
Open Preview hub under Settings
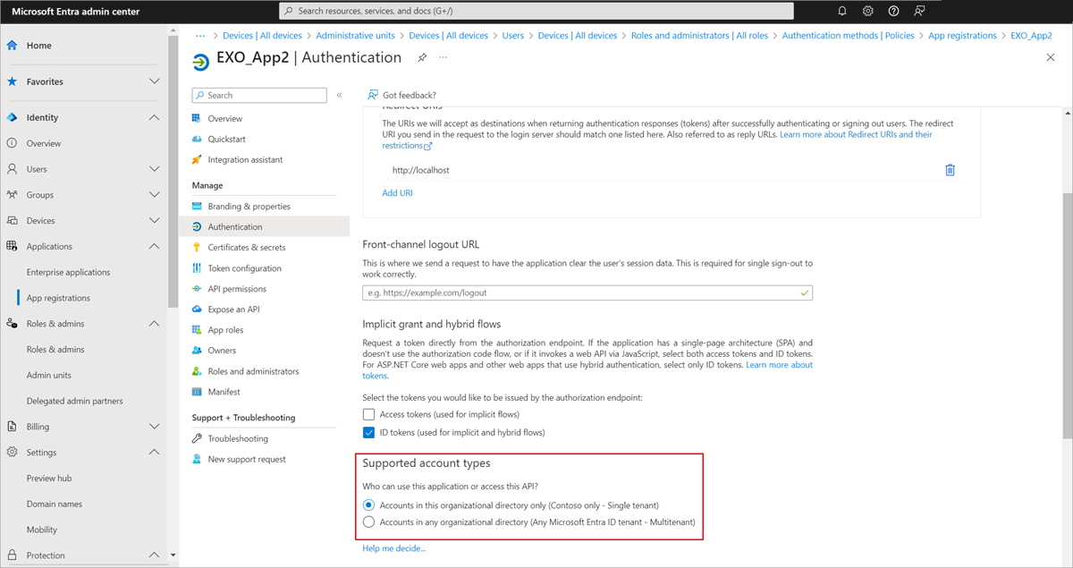[49, 478]
